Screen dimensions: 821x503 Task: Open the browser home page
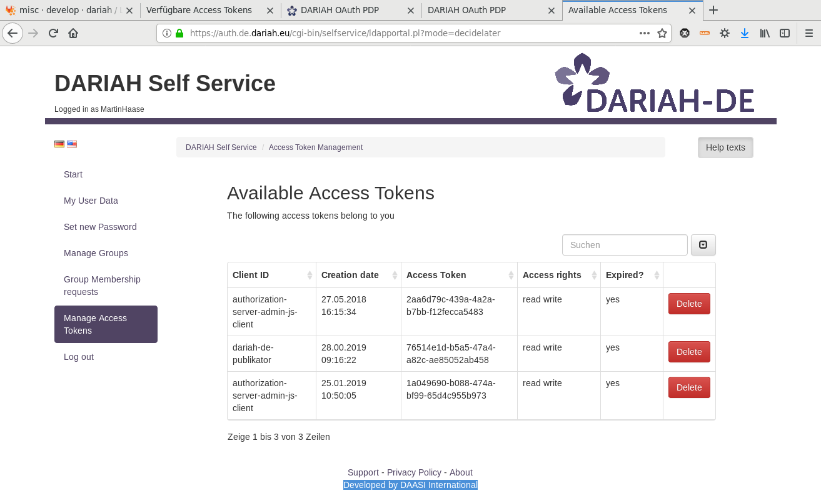(x=73, y=33)
